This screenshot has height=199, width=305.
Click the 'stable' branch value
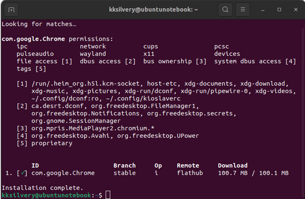pos(124,173)
